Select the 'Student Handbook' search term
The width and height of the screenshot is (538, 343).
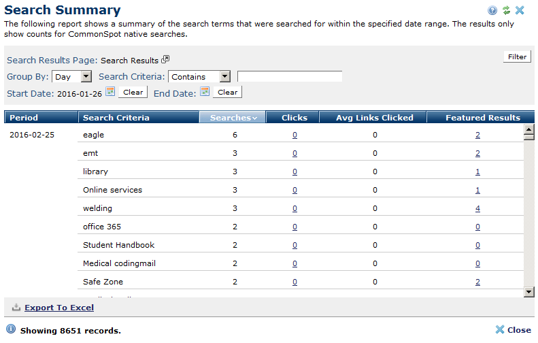pos(119,245)
